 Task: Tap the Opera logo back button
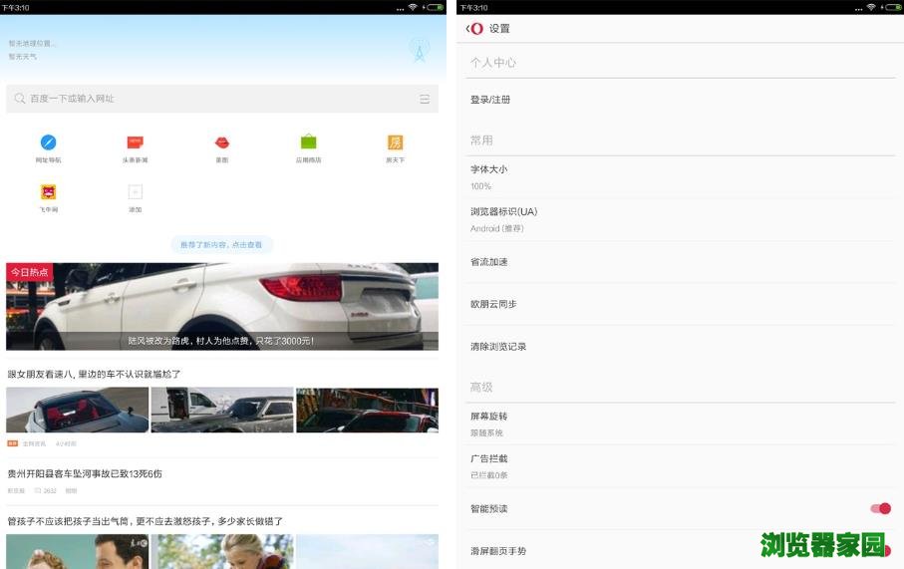point(475,29)
